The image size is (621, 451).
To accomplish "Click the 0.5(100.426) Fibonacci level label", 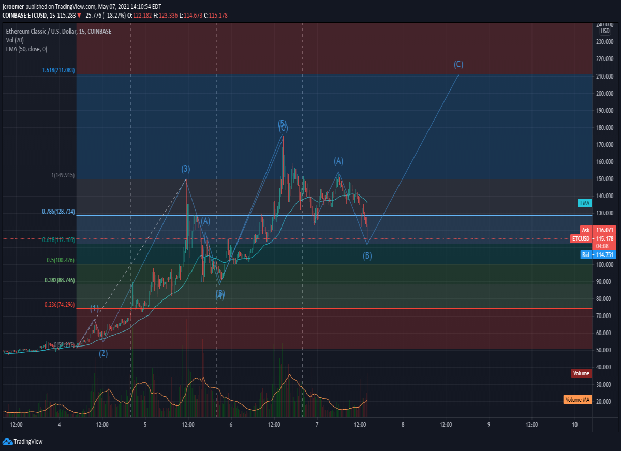I will pyautogui.click(x=61, y=261).
